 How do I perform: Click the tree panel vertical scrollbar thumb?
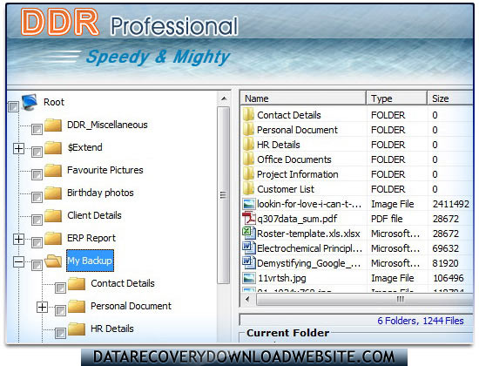coord(224,195)
